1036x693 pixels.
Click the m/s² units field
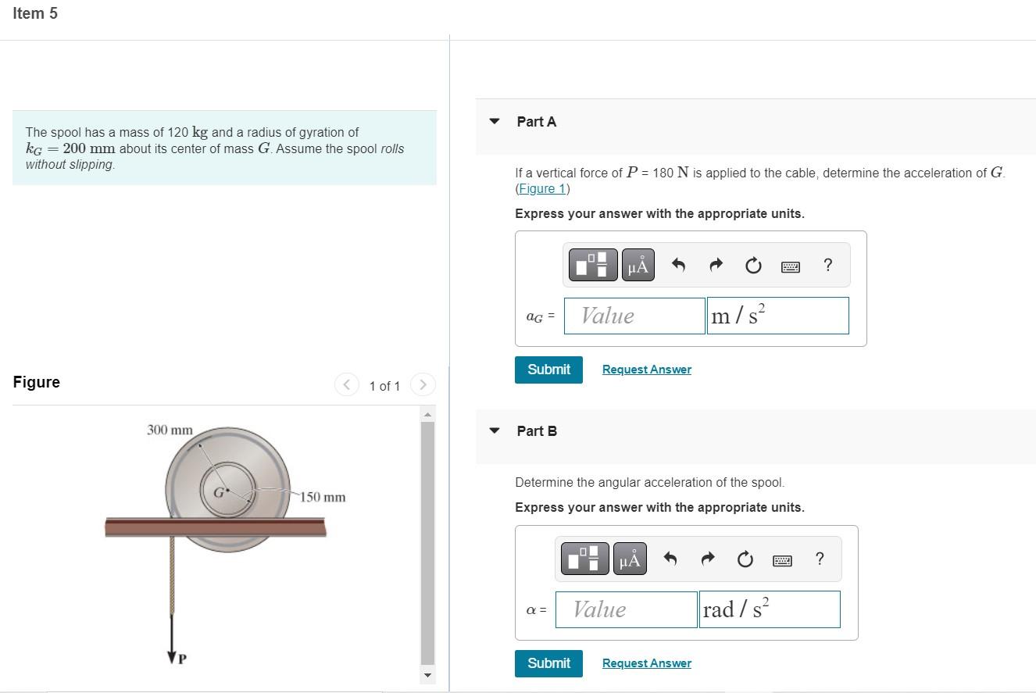tap(778, 316)
